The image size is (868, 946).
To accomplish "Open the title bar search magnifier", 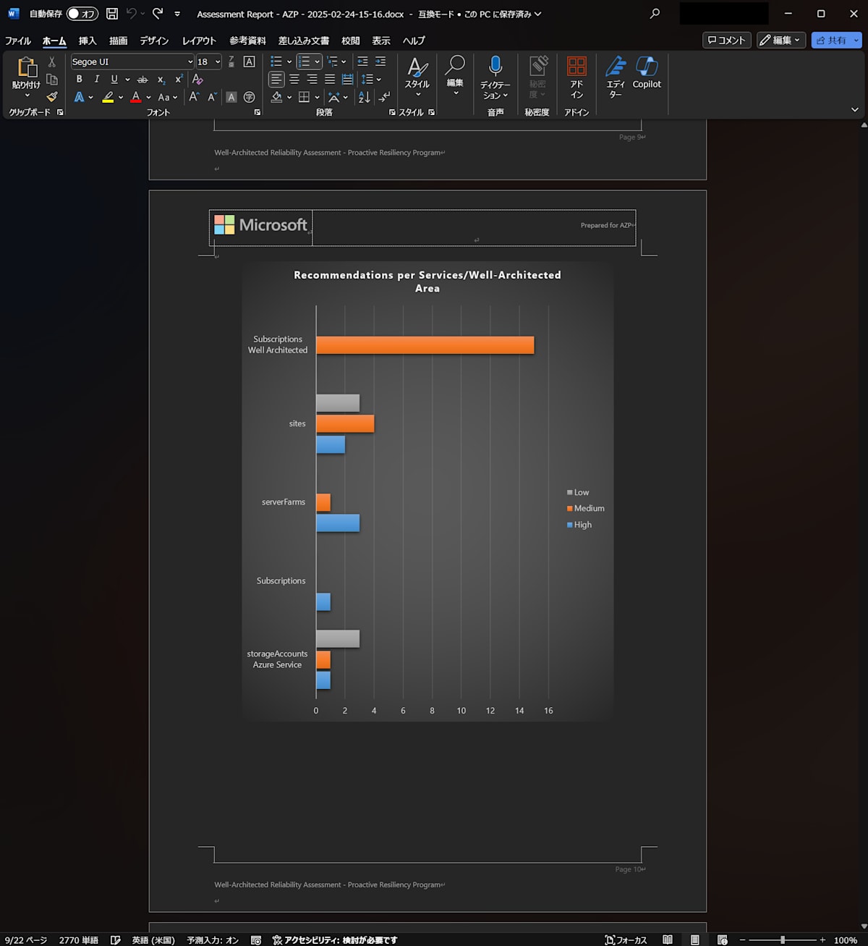I will point(655,14).
